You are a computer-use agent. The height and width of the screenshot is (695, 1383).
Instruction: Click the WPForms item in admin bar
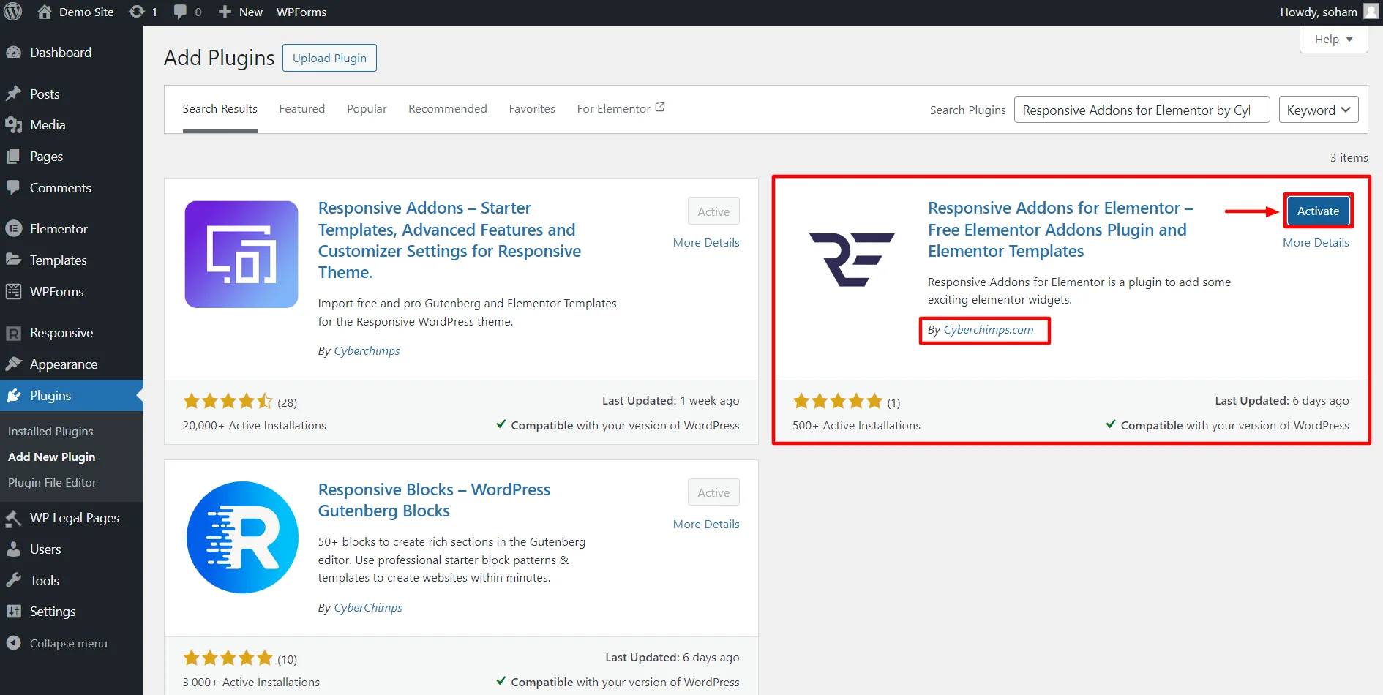point(301,12)
